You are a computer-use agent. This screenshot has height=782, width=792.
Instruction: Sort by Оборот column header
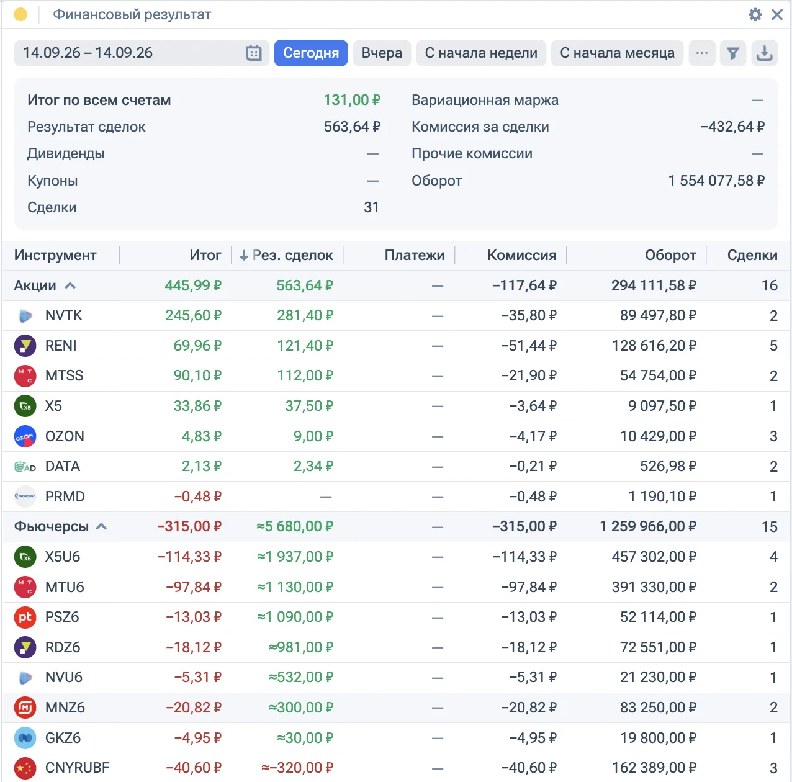coord(670,255)
